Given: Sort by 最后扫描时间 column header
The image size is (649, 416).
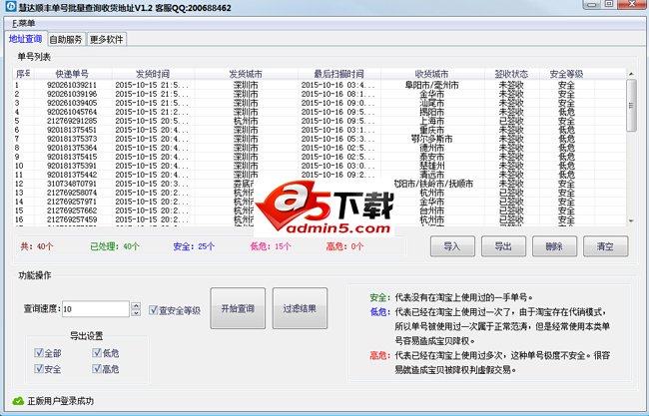Looking at the screenshot, I should pyautogui.click(x=339, y=74).
